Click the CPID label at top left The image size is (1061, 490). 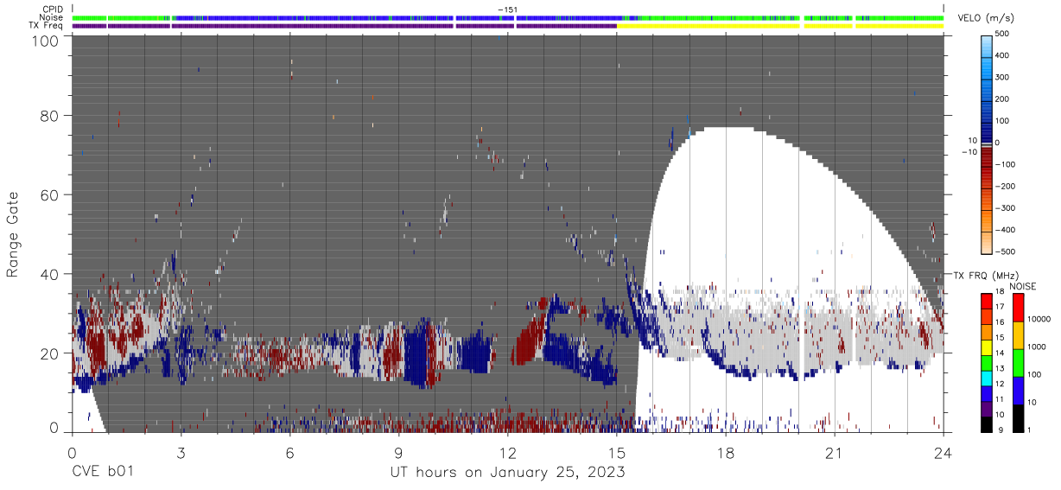[x=52, y=9]
